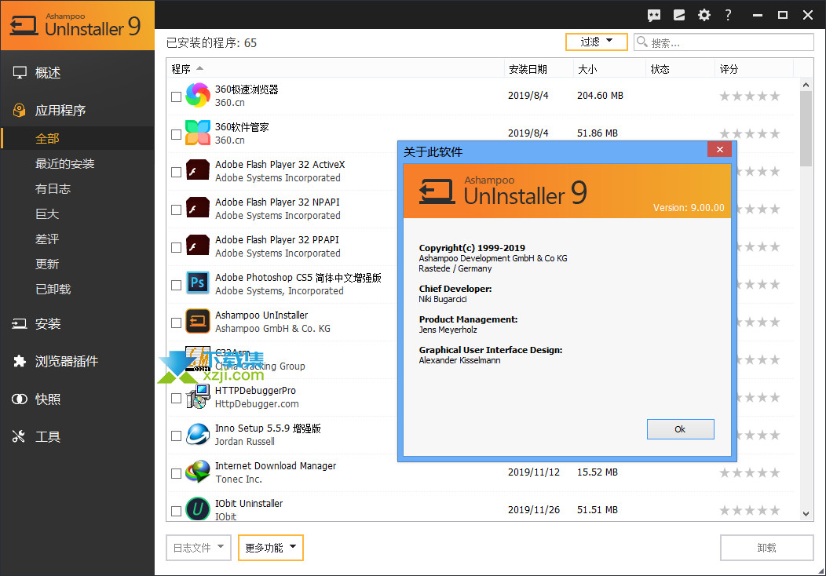Click Ok in the about dialog

click(680, 429)
